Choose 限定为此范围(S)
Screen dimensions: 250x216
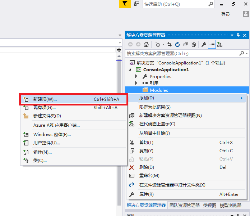186,107
